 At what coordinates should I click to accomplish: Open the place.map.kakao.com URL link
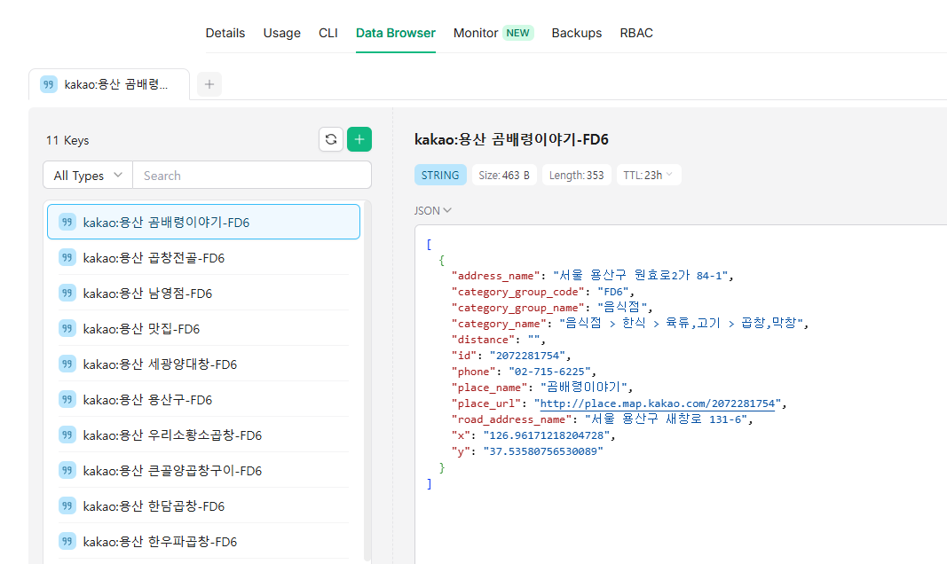(657, 403)
